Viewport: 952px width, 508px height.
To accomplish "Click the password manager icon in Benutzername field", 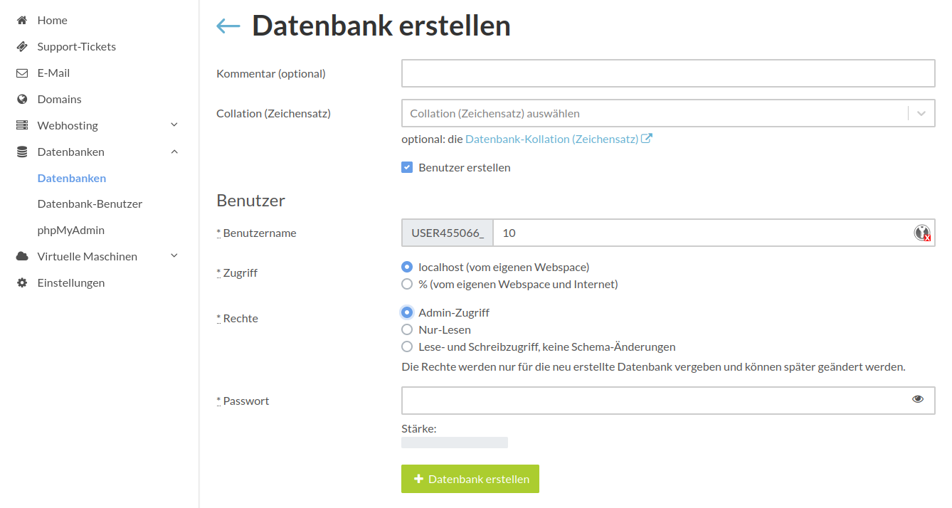I will (922, 233).
